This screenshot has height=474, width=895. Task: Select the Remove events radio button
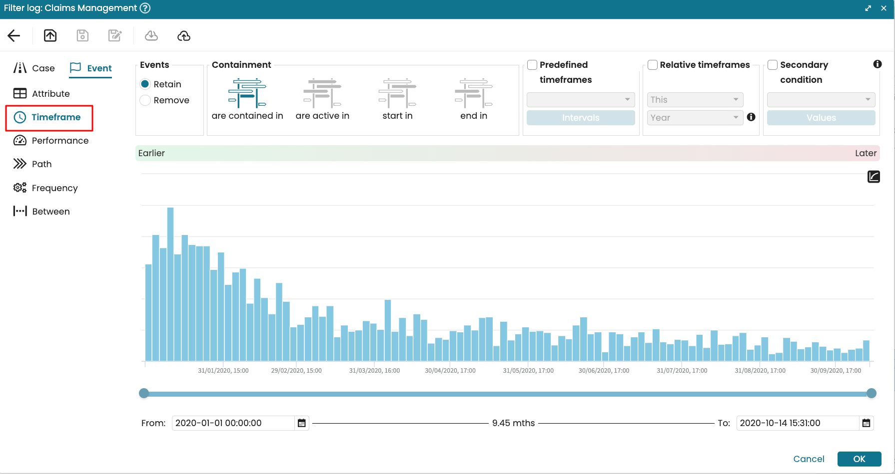145,100
